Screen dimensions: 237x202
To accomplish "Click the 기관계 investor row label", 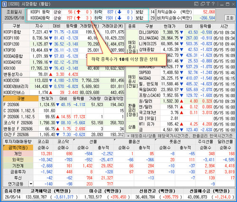I will [18, 166].
